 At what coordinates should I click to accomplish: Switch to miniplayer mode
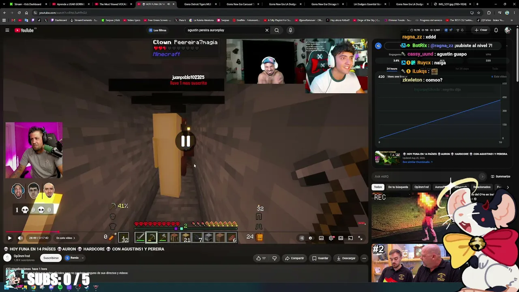click(x=341, y=238)
